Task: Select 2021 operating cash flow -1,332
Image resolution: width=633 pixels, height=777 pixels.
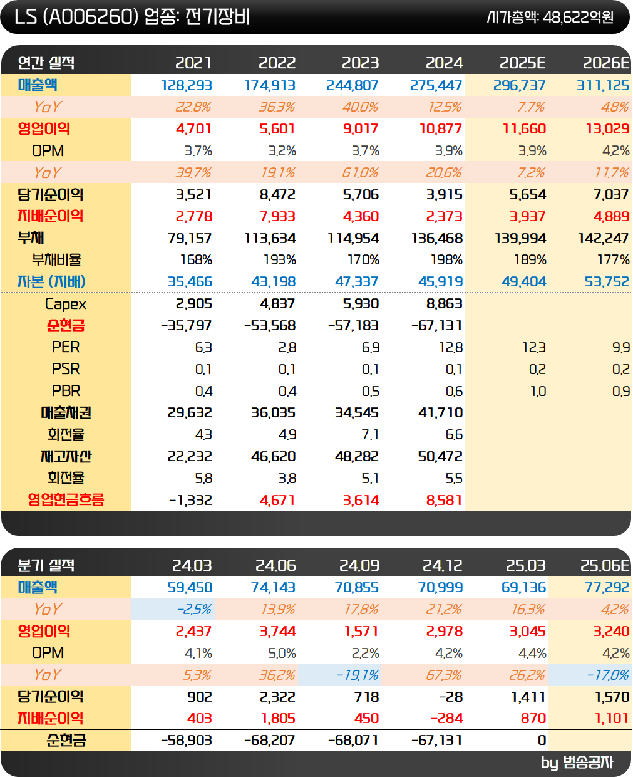Action: 191,501
